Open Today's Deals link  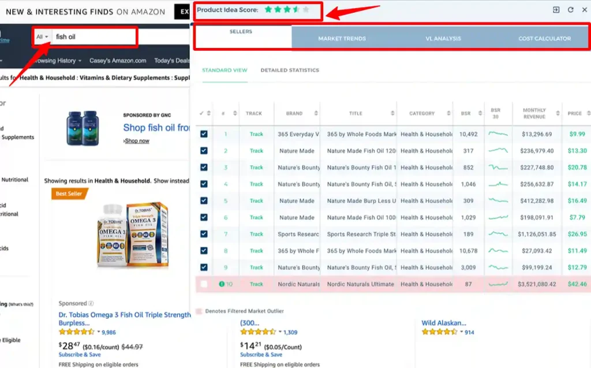pos(172,61)
